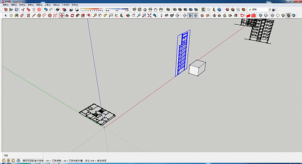Click the Save floppy disk icon

16,9
